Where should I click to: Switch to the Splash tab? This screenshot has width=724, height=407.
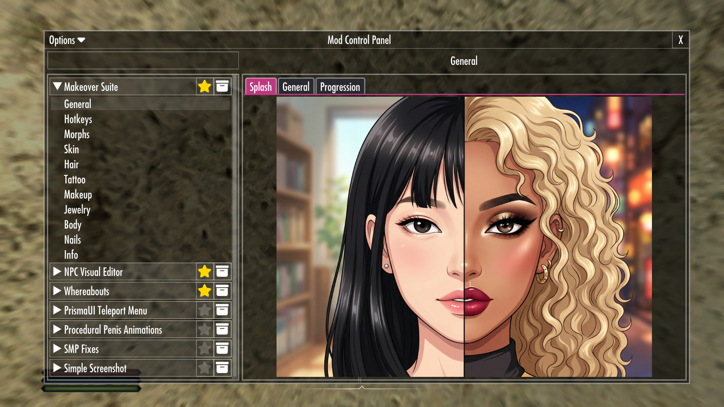point(261,87)
